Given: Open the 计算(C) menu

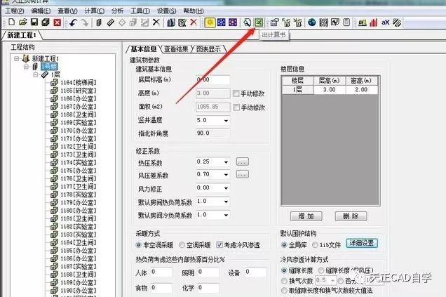Looking at the screenshot, I should pyautogui.click(x=95, y=11).
